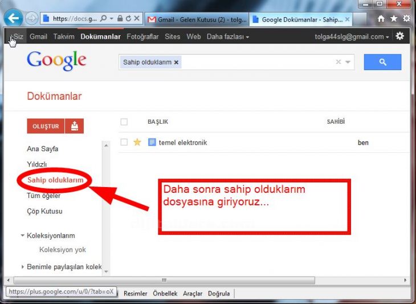Image resolution: width=416 pixels, height=304 pixels.
Task: Open Google settings gear in black bar
Action: click(x=400, y=36)
